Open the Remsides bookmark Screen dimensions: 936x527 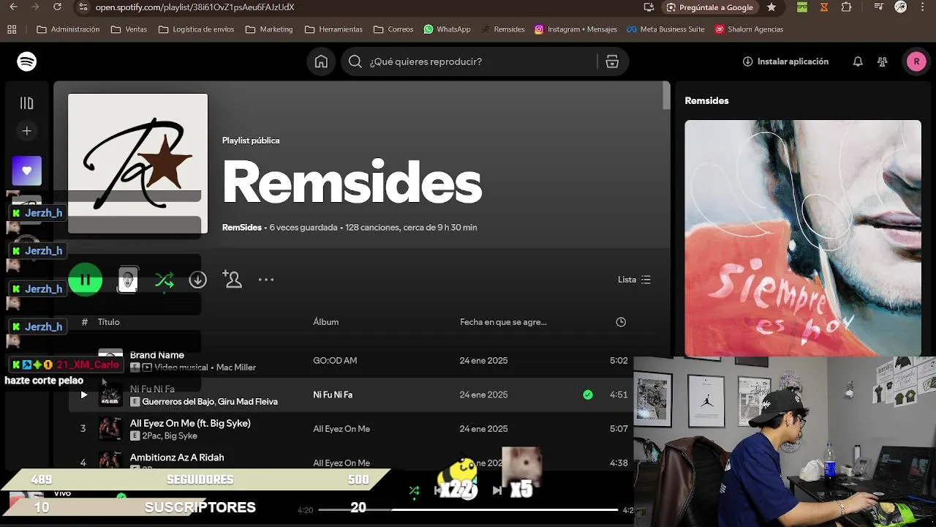tap(503, 29)
